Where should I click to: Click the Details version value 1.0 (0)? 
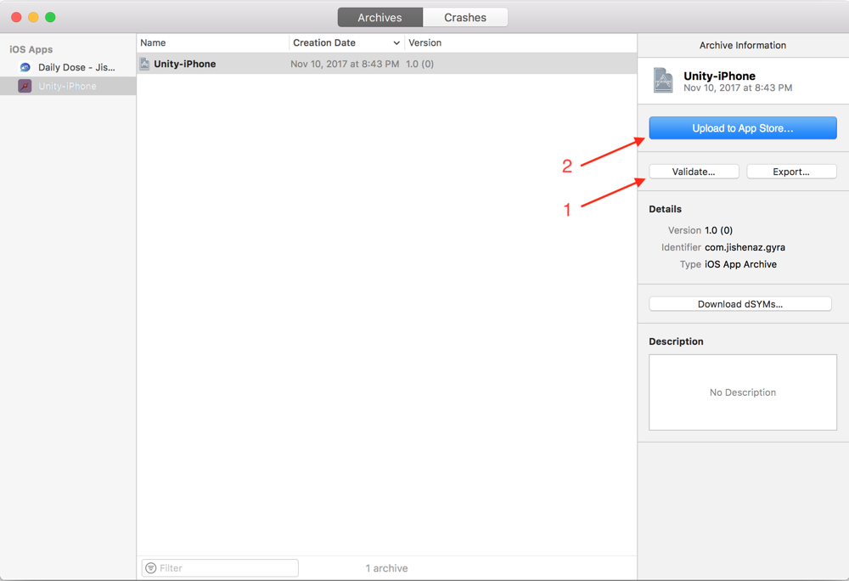(x=718, y=230)
